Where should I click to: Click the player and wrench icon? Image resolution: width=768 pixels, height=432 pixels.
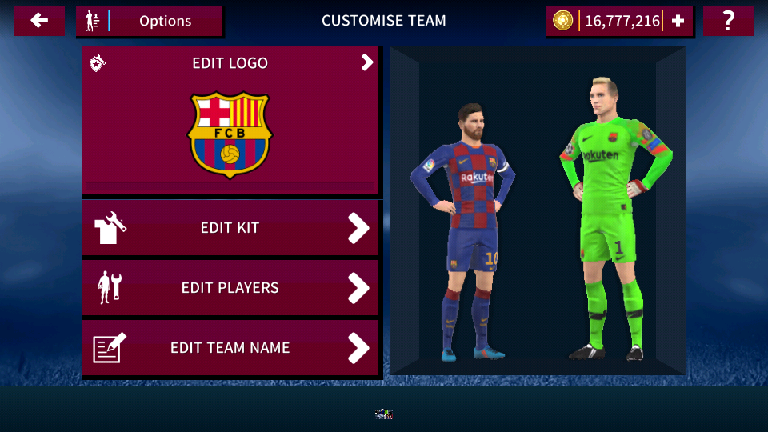pos(110,287)
